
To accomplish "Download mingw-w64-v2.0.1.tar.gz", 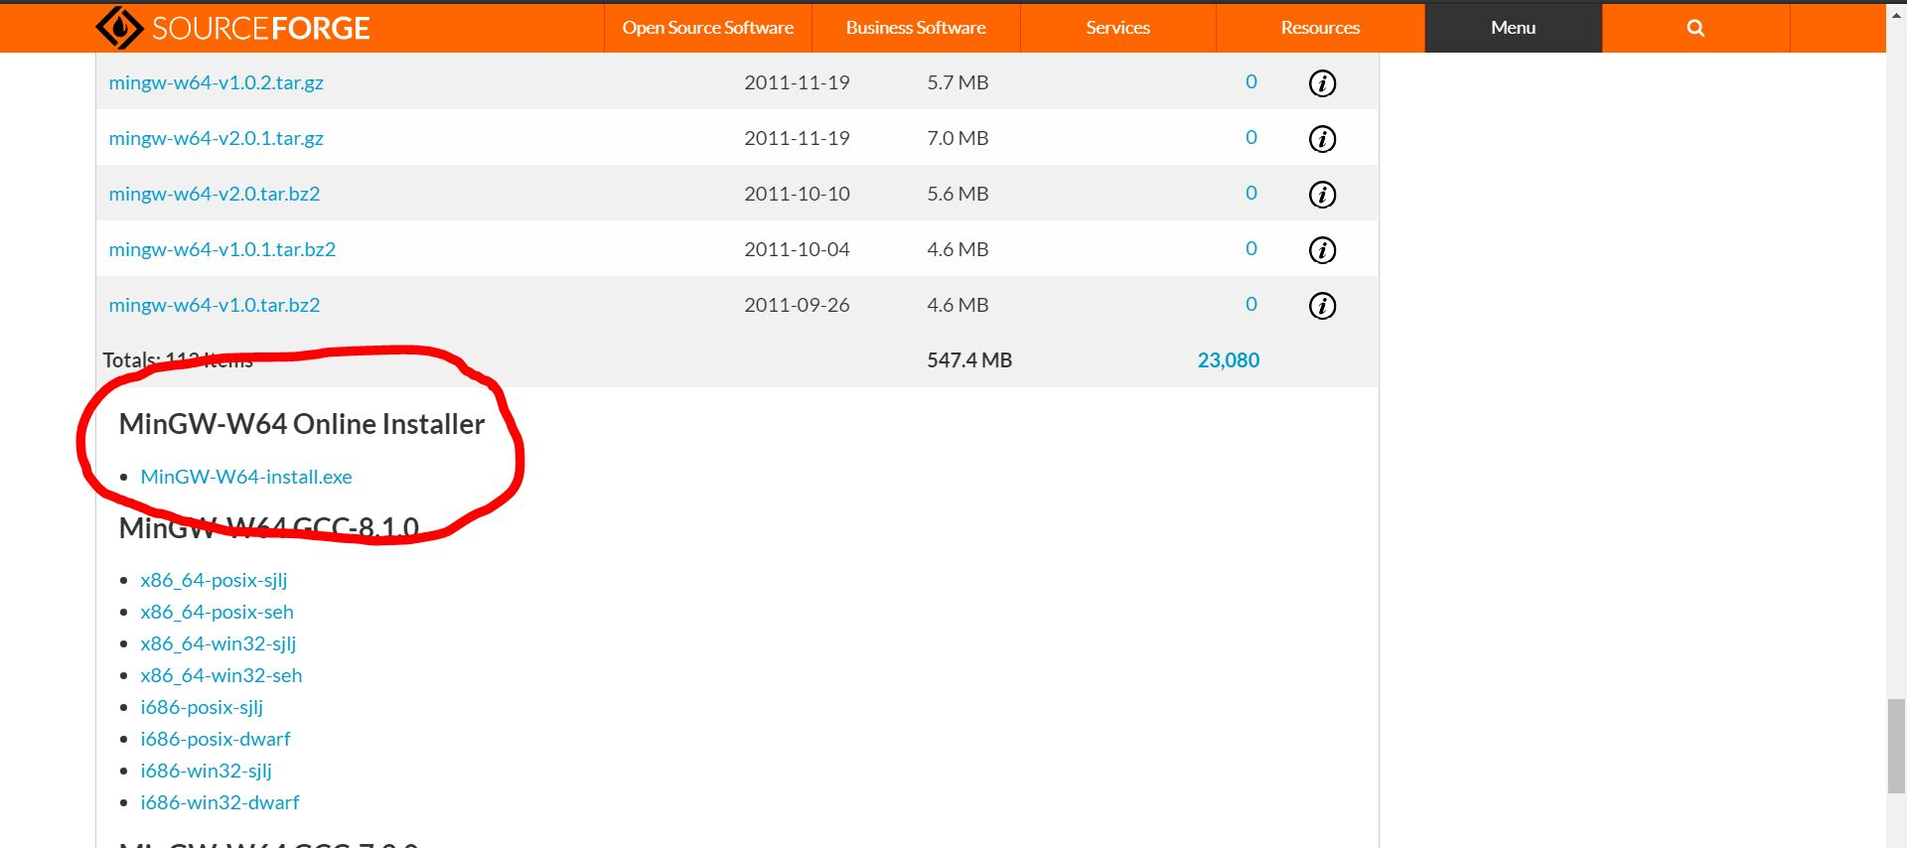I will coord(216,138).
